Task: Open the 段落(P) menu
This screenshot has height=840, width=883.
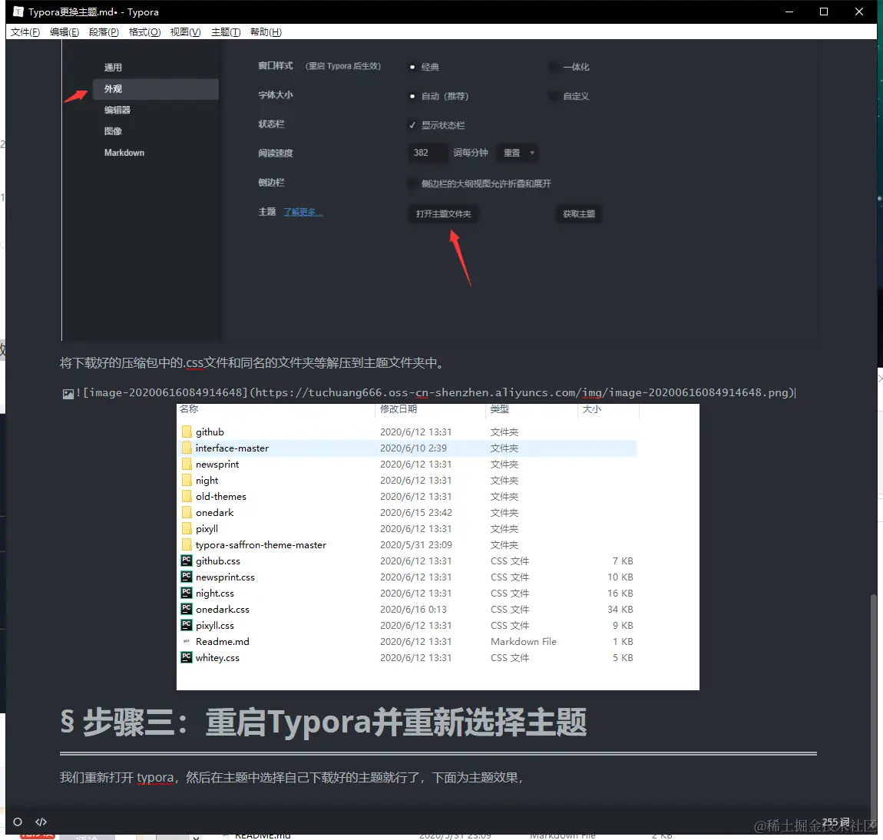Action: tap(104, 32)
